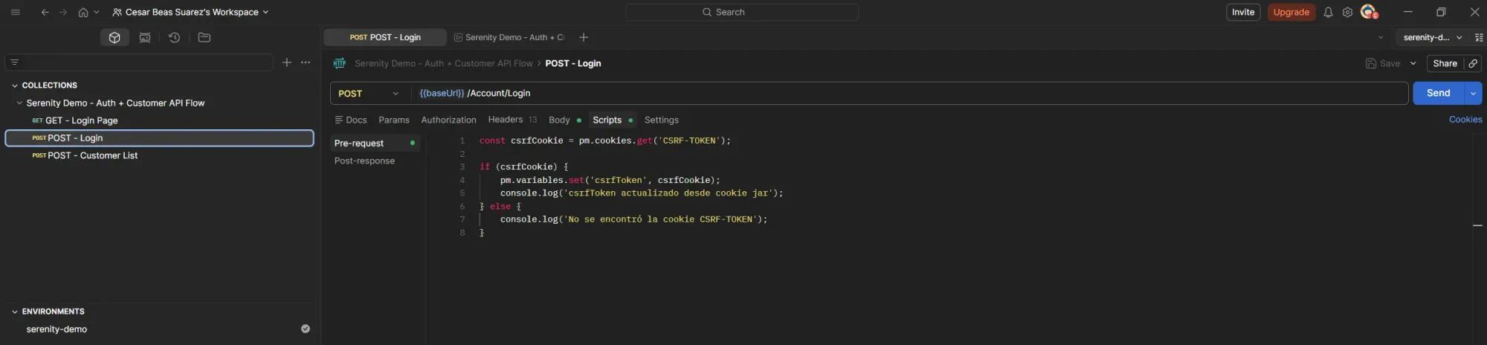Screen dimensions: 1487x345
Task: Open the Cesar Beas Suarez's Workspace switcher
Action: [x=190, y=12]
